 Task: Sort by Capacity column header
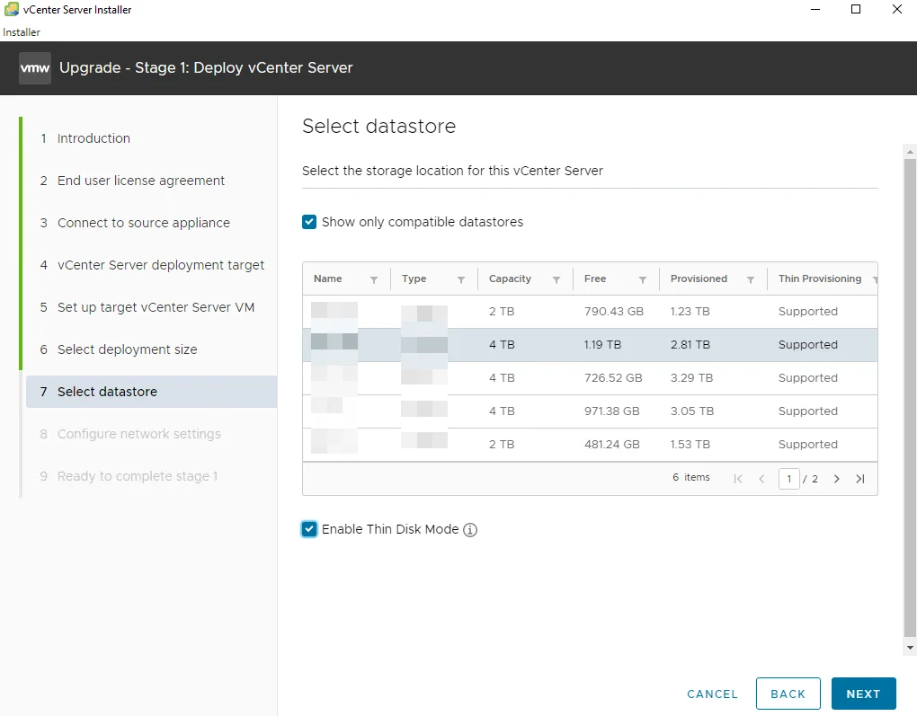click(x=510, y=278)
